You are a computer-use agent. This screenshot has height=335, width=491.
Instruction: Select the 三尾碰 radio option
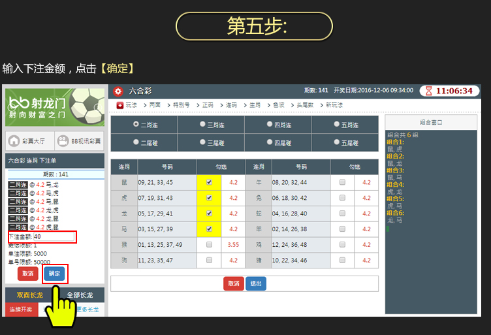click(202, 142)
